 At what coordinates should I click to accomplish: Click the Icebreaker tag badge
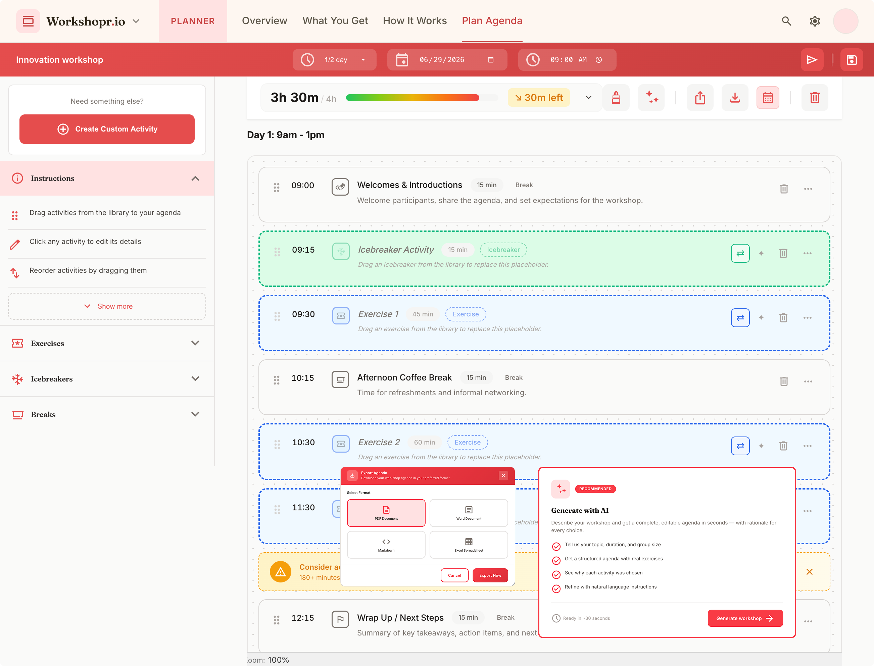pos(503,250)
